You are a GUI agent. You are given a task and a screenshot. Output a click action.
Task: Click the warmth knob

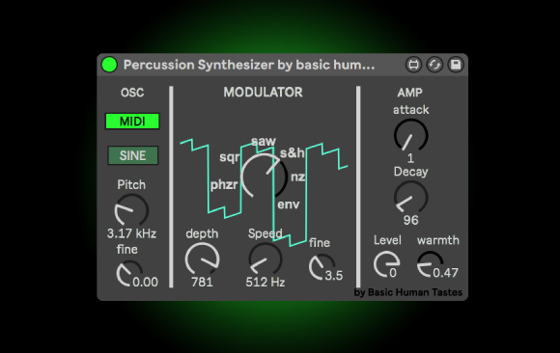pos(430,264)
